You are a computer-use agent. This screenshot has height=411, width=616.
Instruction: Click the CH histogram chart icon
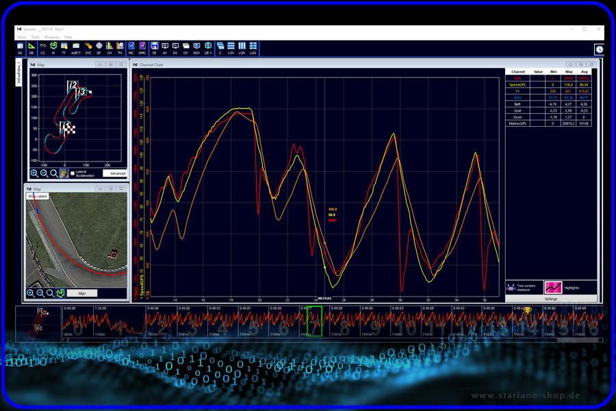(x=110, y=49)
